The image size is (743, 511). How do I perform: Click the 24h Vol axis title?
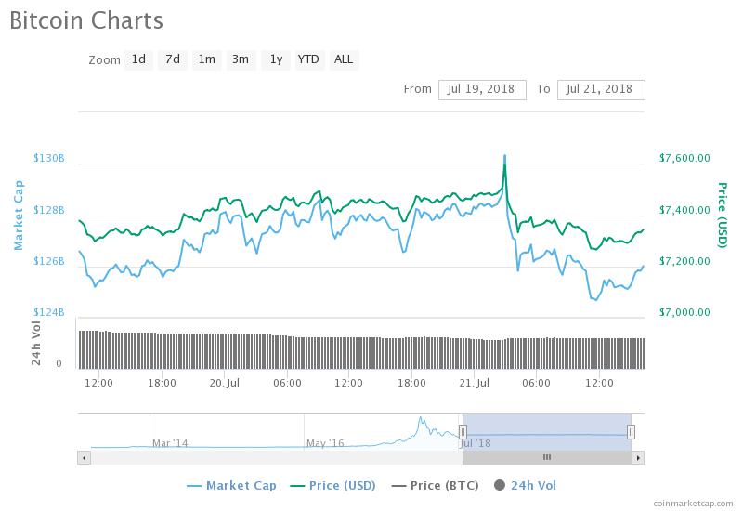[36, 343]
